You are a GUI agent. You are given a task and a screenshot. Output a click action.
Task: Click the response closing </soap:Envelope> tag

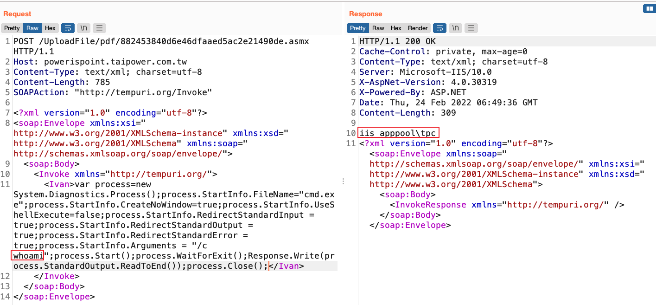pos(410,225)
